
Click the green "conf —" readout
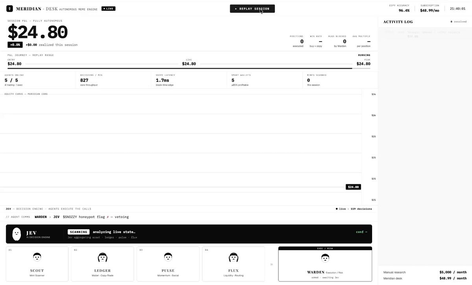(x=361, y=232)
